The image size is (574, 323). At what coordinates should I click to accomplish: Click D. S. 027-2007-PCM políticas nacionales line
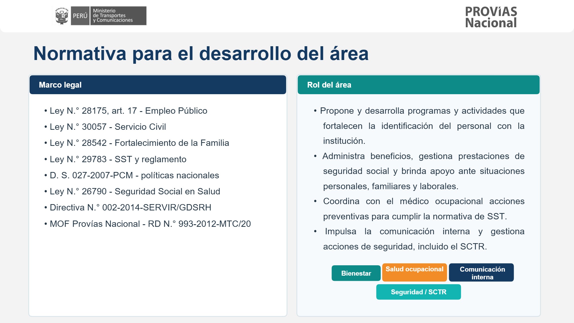pyautogui.click(x=131, y=175)
